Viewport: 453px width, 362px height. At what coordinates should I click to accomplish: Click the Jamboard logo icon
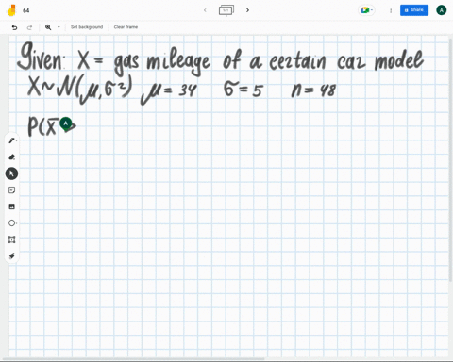11,10
